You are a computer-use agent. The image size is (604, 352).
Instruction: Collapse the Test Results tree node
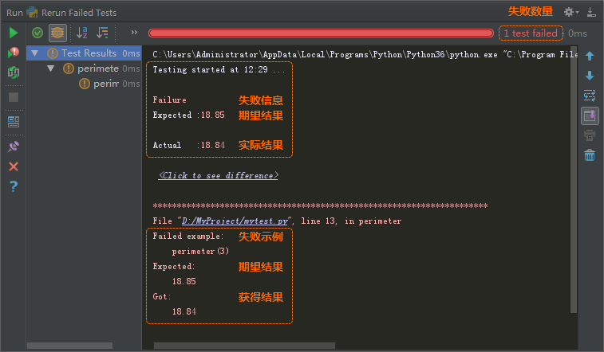tap(34, 53)
